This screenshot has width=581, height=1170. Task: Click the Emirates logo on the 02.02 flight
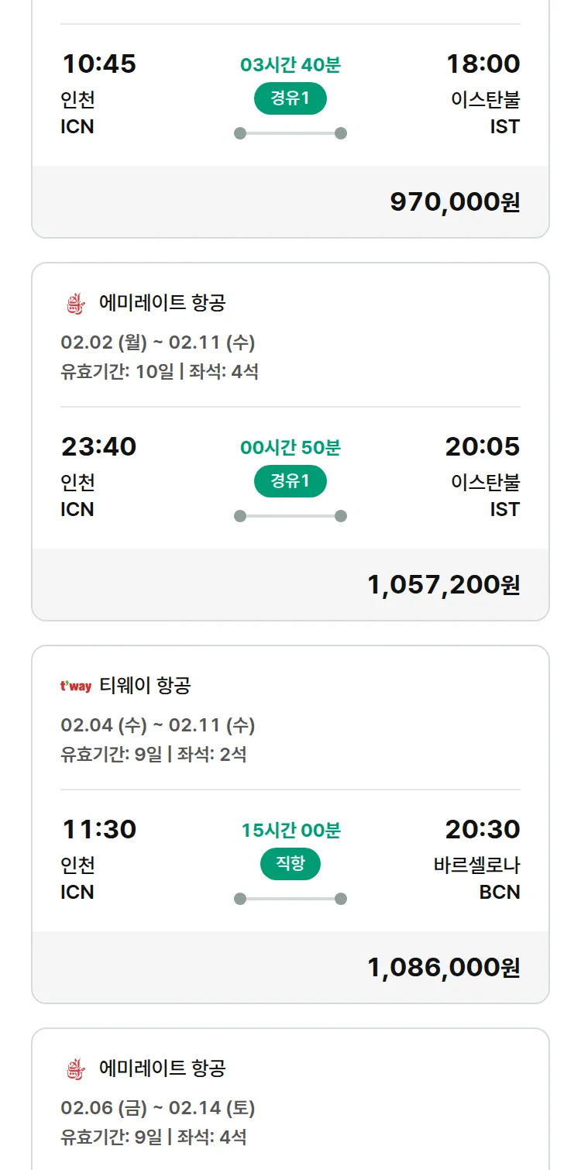coord(75,304)
